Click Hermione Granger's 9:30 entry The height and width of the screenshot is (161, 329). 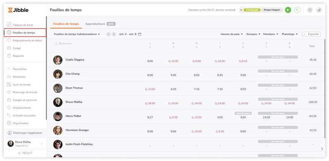pyautogui.click(x=220, y=131)
